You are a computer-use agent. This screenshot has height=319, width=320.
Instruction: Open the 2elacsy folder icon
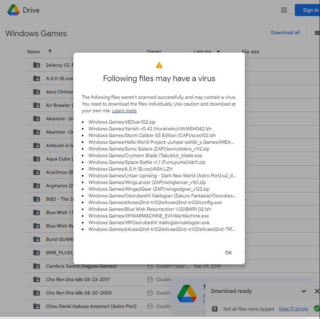(x=37, y=65)
